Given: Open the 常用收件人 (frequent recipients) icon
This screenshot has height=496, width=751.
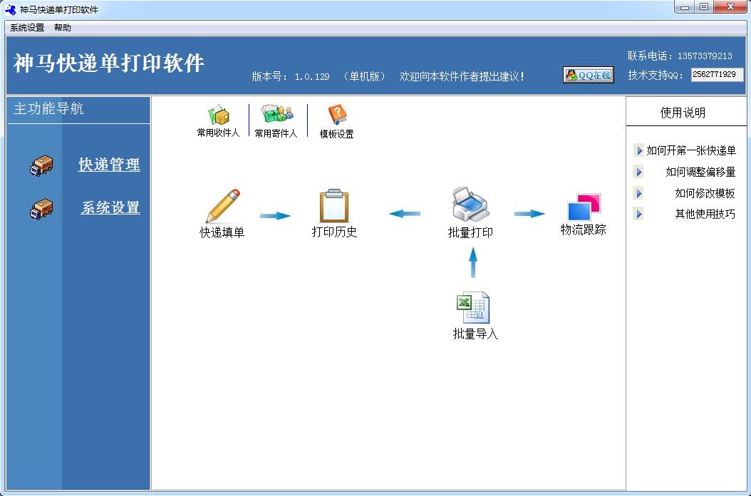Looking at the screenshot, I should point(218,115).
